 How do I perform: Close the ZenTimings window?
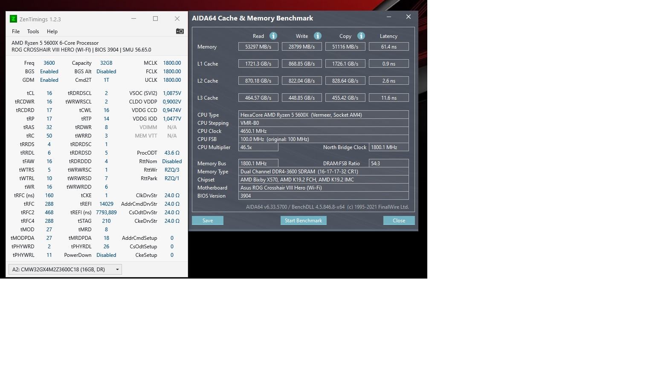pos(177,18)
